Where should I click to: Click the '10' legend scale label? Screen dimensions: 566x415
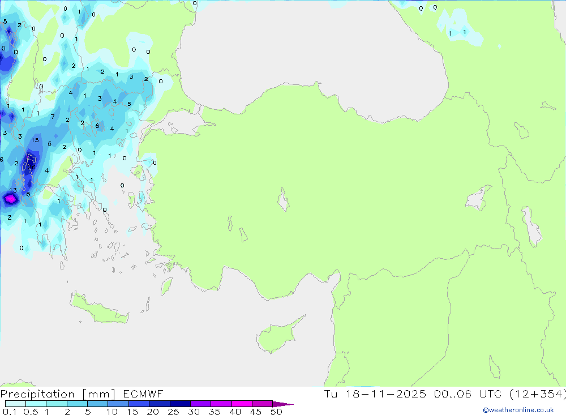click(112, 412)
